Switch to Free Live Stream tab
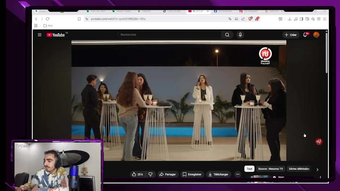 pyautogui.click(x=97, y=11)
